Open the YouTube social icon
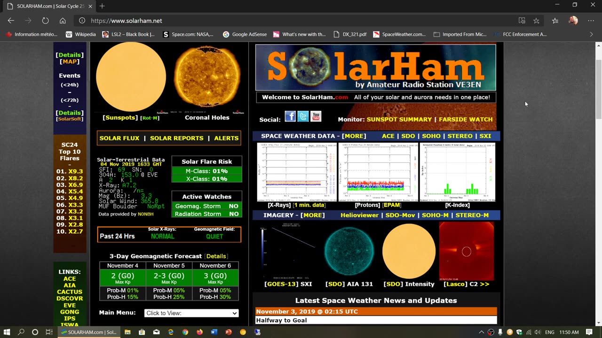Image resolution: width=602 pixels, height=338 pixels. [316, 116]
